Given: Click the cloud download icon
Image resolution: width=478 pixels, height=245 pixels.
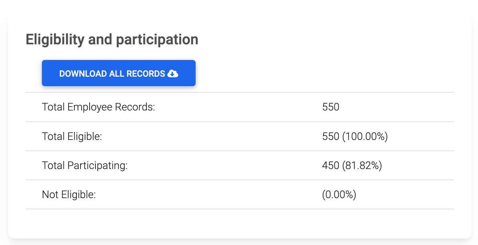Looking at the screenshot, I should [173, 73].
